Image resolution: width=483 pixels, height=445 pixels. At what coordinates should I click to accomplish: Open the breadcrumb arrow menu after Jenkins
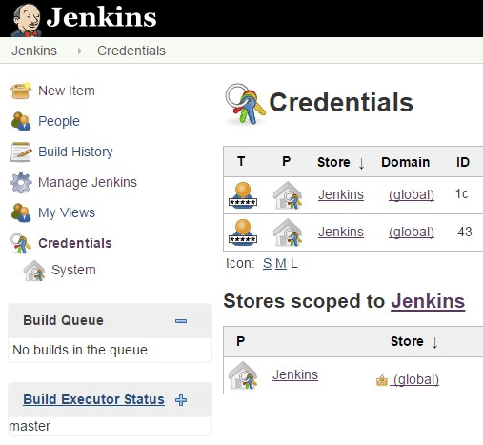click(80, 51)
